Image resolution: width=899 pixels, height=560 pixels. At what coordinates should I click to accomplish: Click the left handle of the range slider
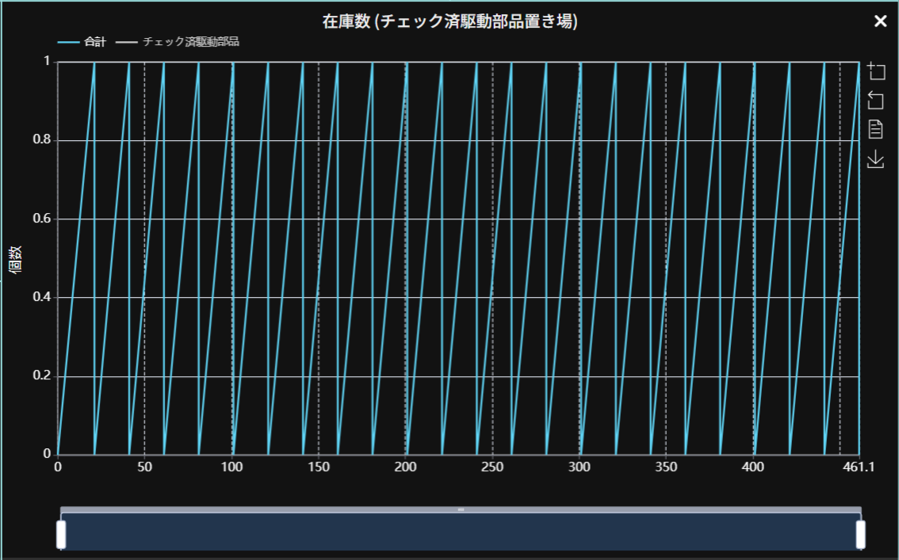pos(61,534)
